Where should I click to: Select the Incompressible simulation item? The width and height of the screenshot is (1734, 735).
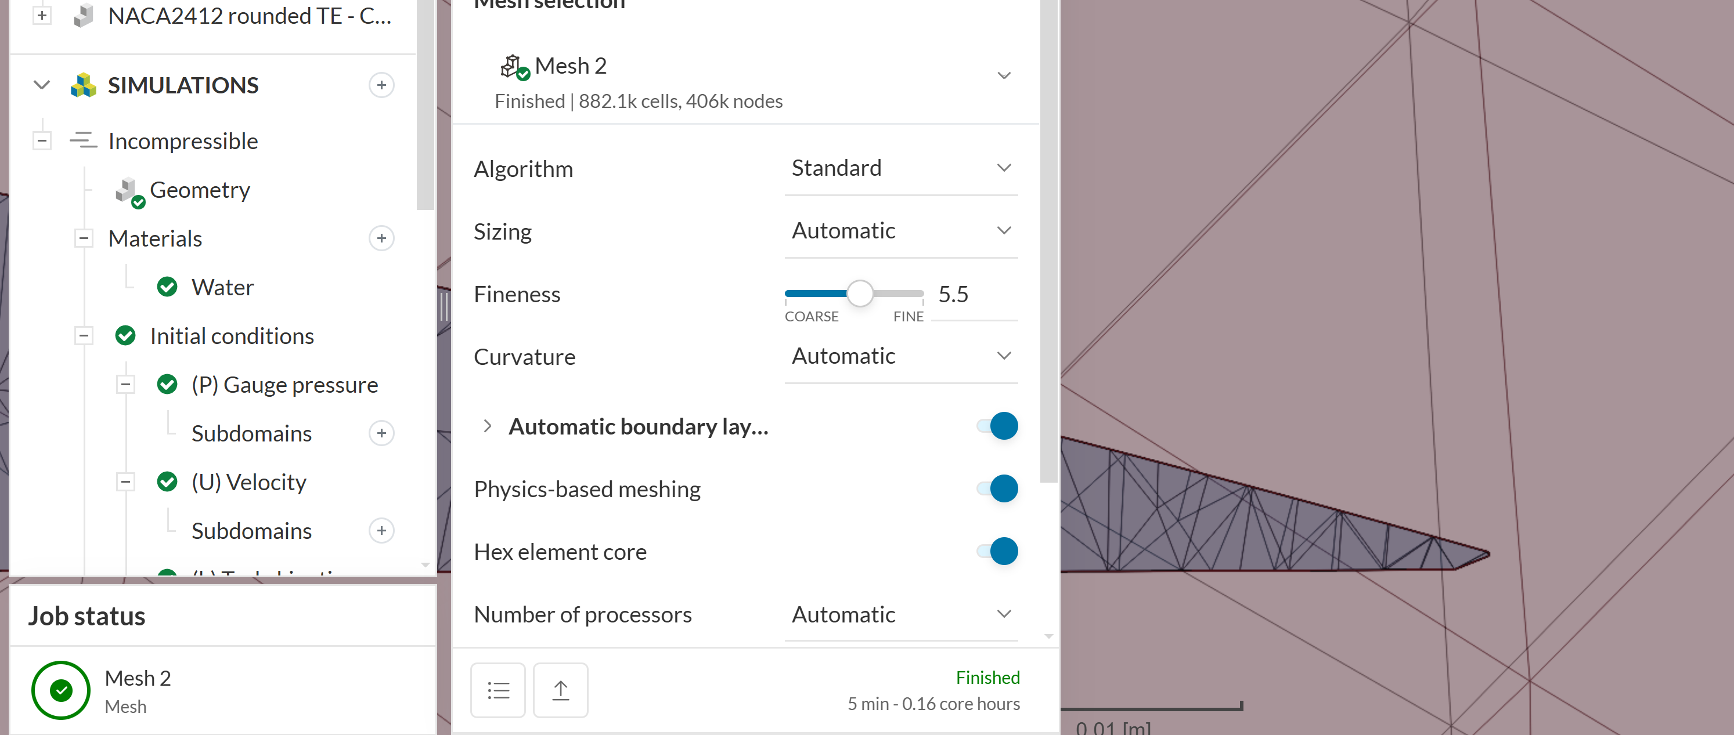(182, 141)
